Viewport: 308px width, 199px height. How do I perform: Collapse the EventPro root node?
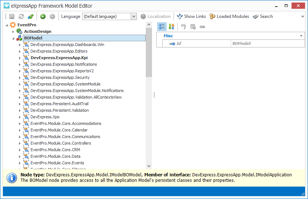[7, 25]
